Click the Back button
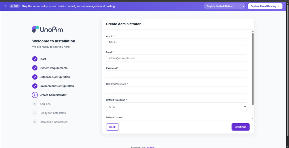Image resolution: width=289 pixels, height=148 pixels. click(112, 127)
